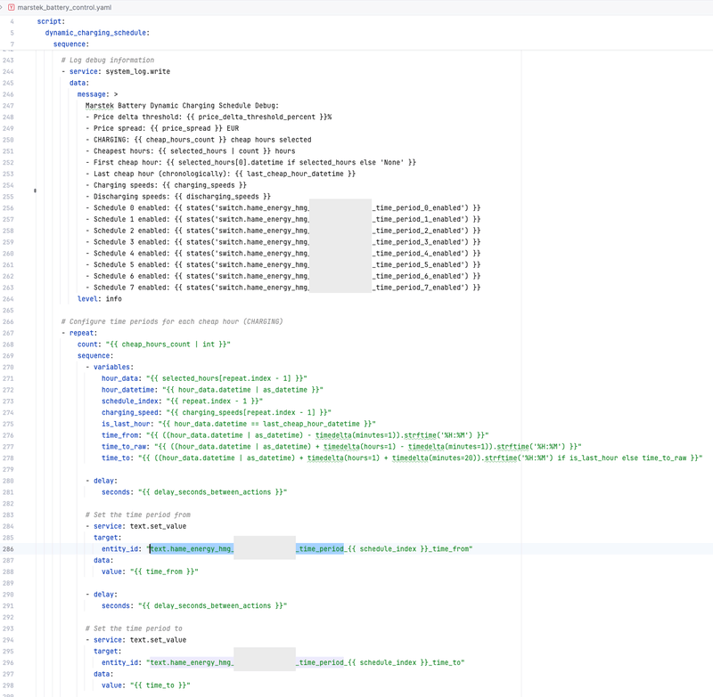Click the "repeat:" keyword
Viewport: 713px width, 697px height.
[x=83, y=333]
